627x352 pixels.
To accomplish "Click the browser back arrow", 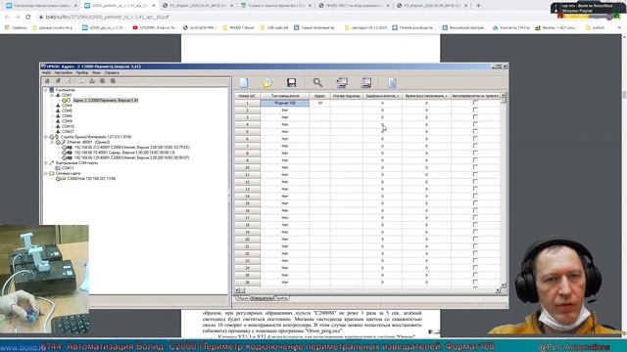I will point(7,18).
